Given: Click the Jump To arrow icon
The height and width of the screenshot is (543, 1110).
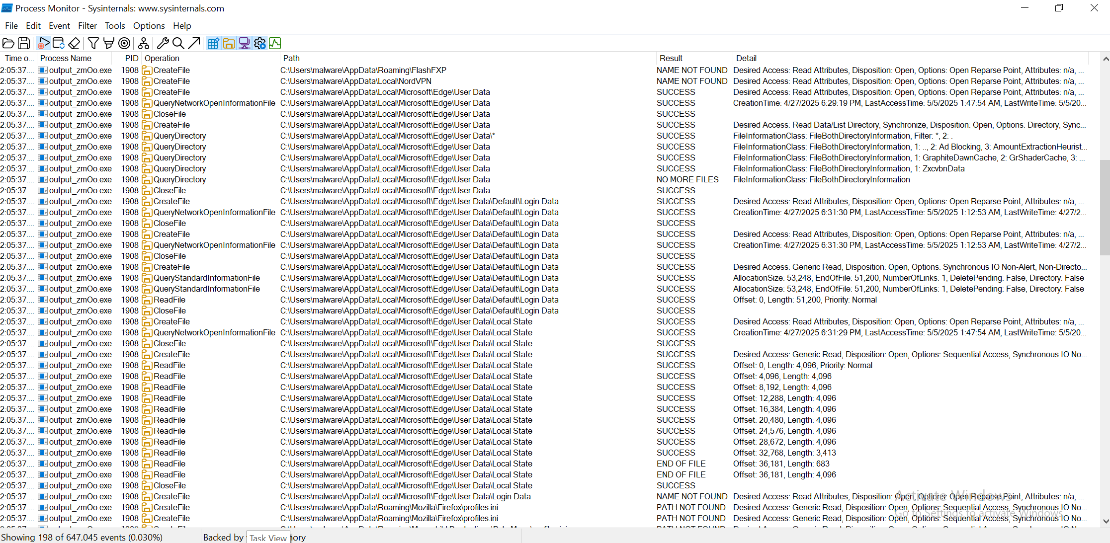Looking at the screenshot, I should pyautogui.click(x=194, y=44).
